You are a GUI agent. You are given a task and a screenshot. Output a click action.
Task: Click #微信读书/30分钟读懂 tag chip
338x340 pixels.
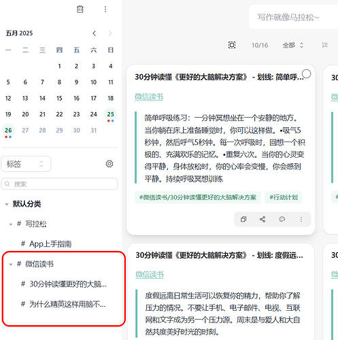[198, 197]
